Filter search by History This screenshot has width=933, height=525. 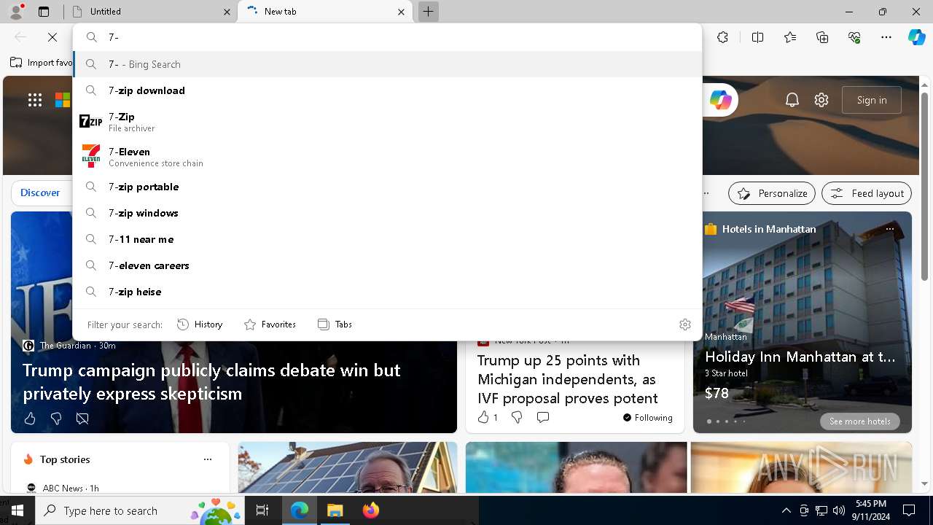point(200,324)
